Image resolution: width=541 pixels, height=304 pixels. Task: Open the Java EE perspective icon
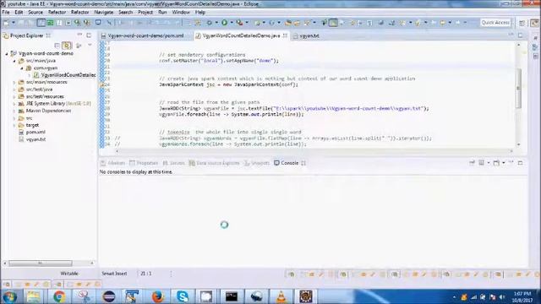[534, 23]
